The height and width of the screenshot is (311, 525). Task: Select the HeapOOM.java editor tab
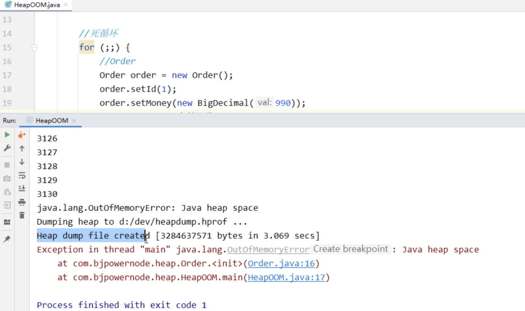tap(36, 5)
